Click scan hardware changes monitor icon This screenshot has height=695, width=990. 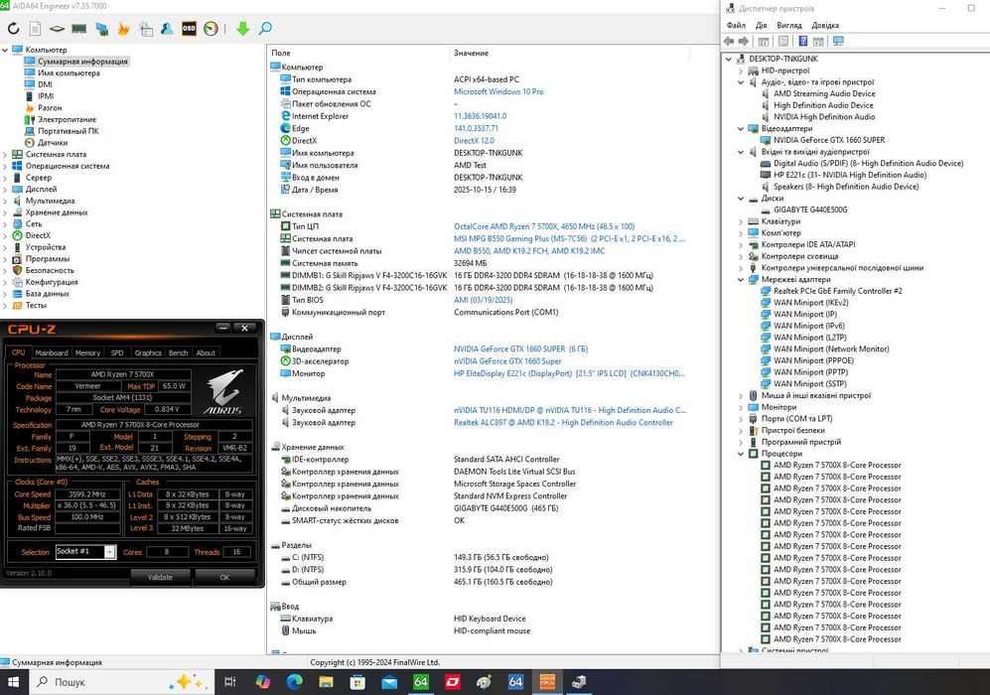pos(838,42)
